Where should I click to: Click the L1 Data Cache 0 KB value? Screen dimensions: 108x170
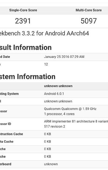click(48, 142)
